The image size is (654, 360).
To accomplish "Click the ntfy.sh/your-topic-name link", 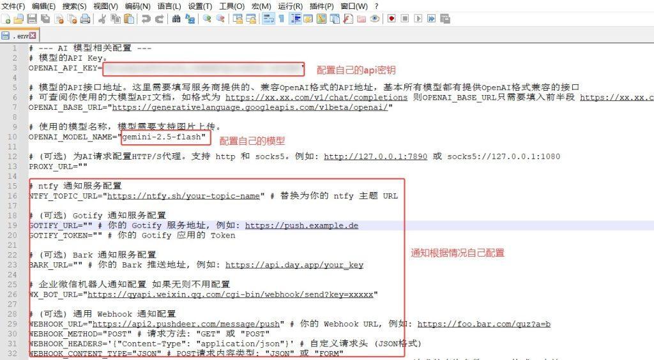I will click(183, 196).
